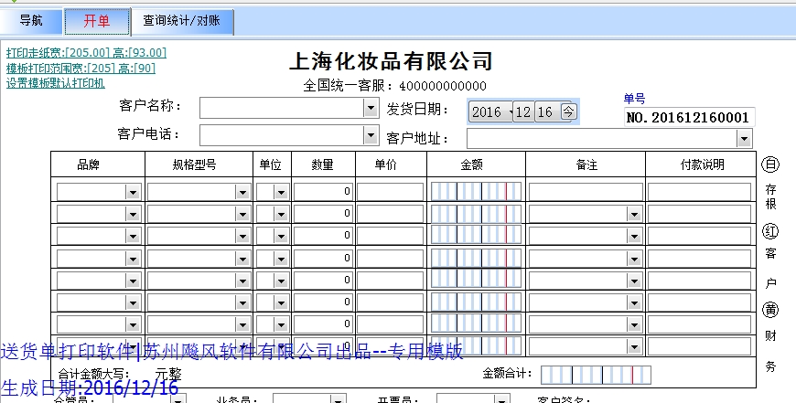Click the 单价 field in the fifth row
Screen dimensions: 796x403
(x=391, y=280)
